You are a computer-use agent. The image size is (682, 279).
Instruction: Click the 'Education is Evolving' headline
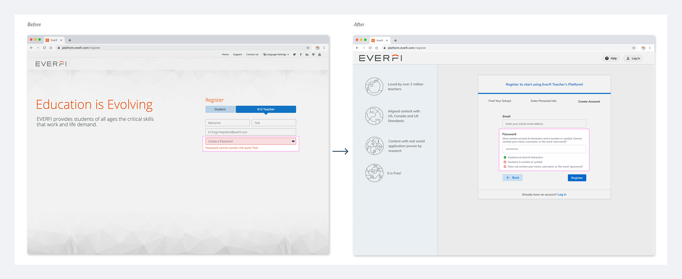[94, 104]
